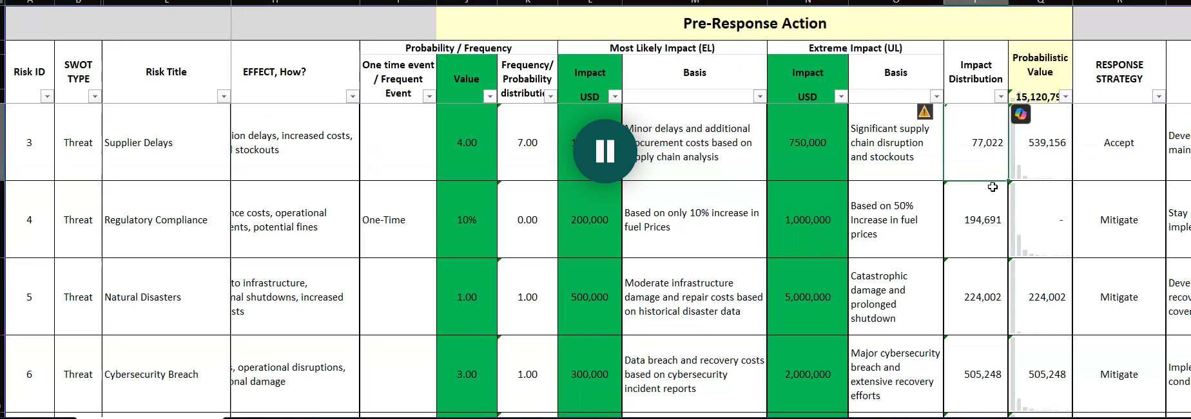Select the Pre-Response Action header cell
This screenshot has width=1191, height=419.
point(754,24)
